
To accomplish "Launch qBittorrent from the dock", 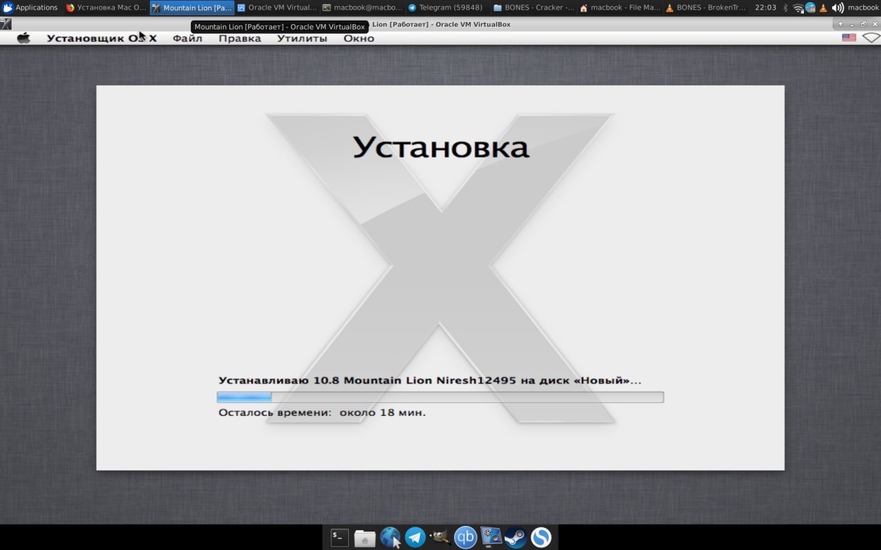I will pyautogui.click(x=466, y=538).
